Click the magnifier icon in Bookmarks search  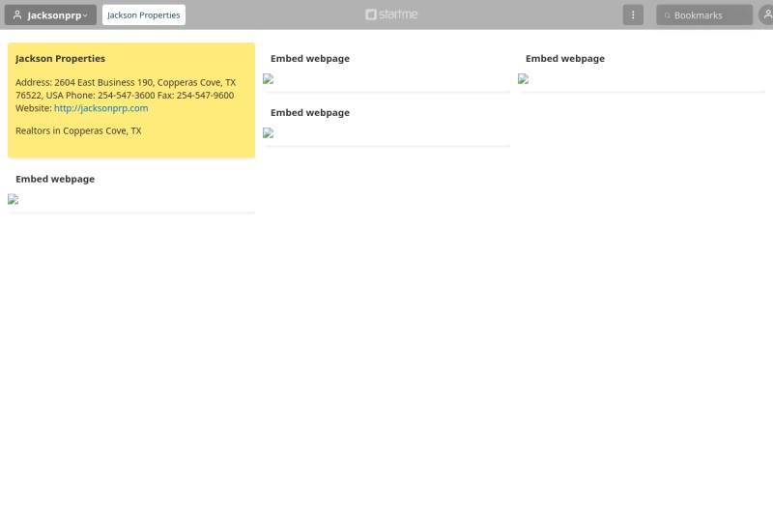[667, 15]
